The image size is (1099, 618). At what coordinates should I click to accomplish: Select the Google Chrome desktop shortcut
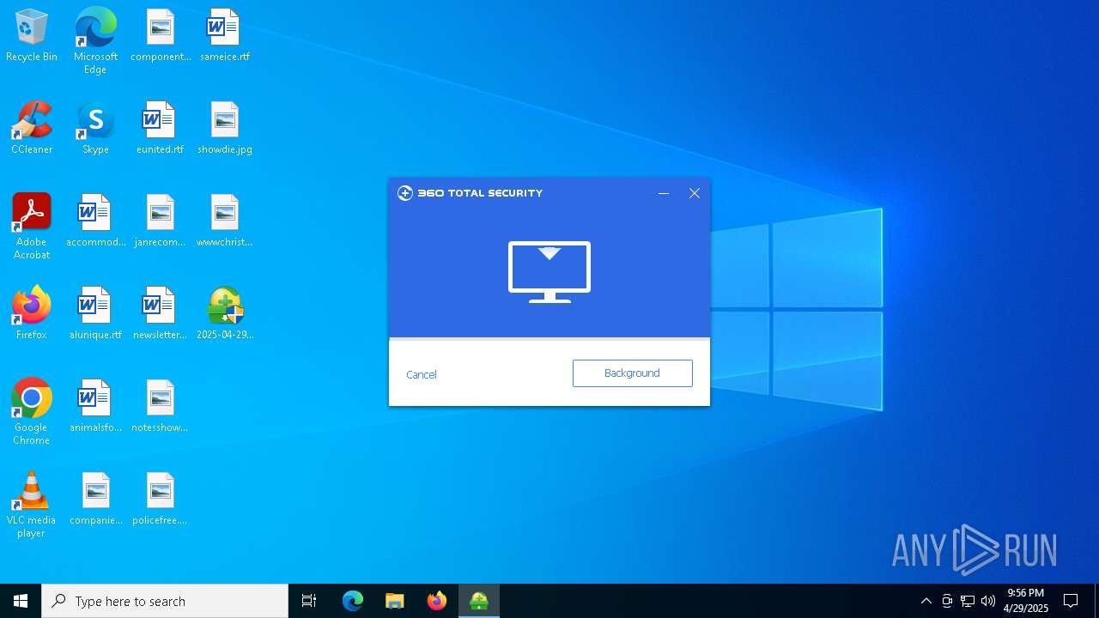(x=32, y=412)
